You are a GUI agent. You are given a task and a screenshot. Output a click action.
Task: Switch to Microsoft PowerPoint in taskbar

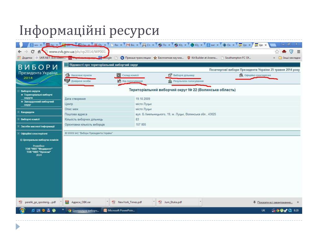[x=119, y=210]
